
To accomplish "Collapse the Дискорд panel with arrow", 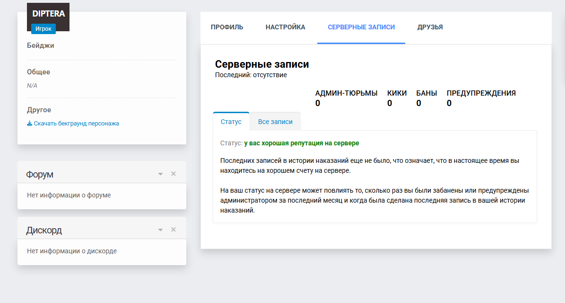I will click(160, 230).
